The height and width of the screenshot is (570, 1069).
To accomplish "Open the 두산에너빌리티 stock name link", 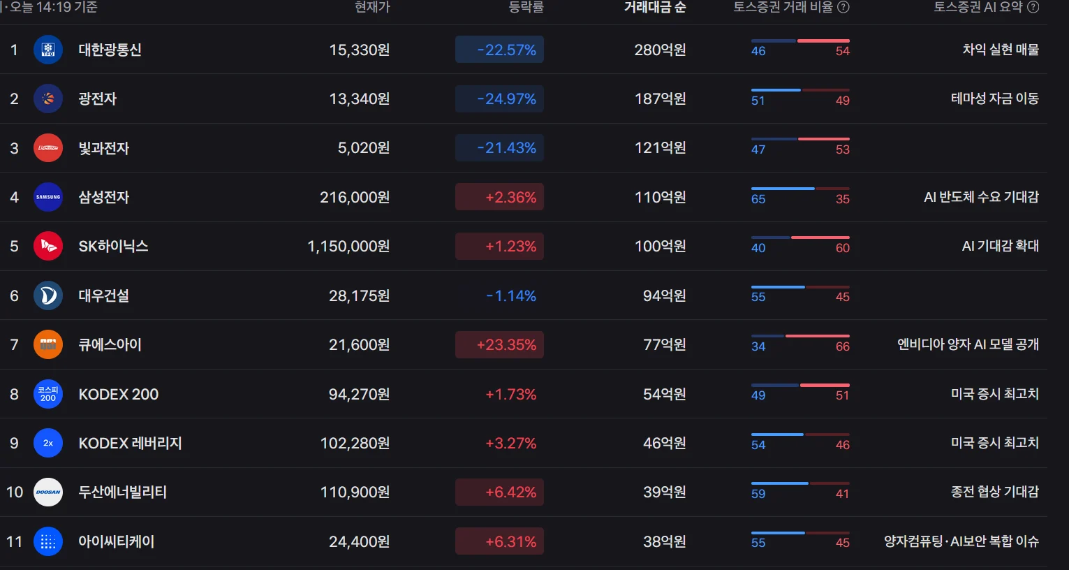I will coord(122,492).
